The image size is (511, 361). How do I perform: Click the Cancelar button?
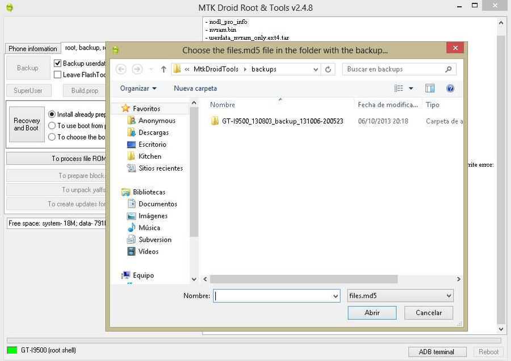(x=429, y=313)
